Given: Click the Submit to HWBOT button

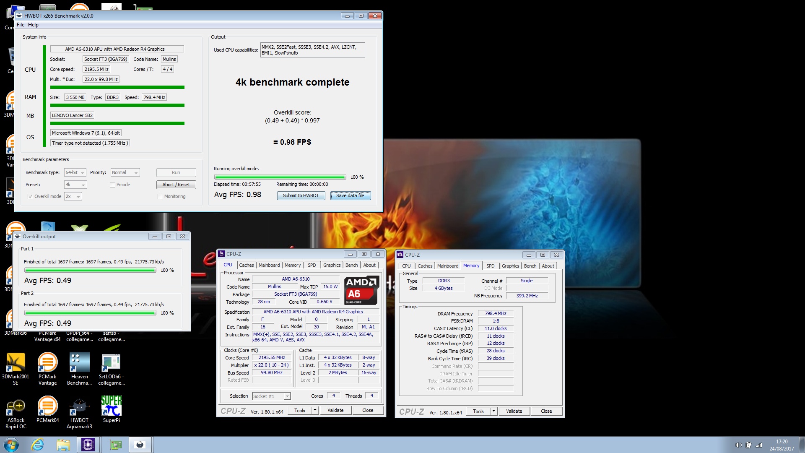Looking at the screenshot, I should coord(301,195).
